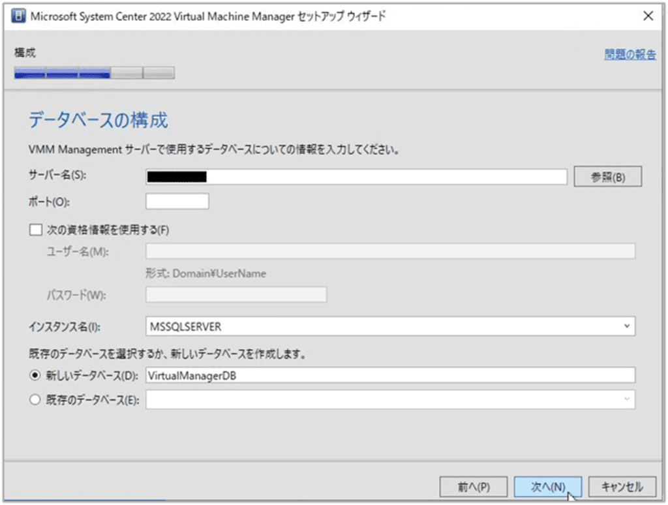Click the VMM Management サーバー instruction text

point(214,150)
